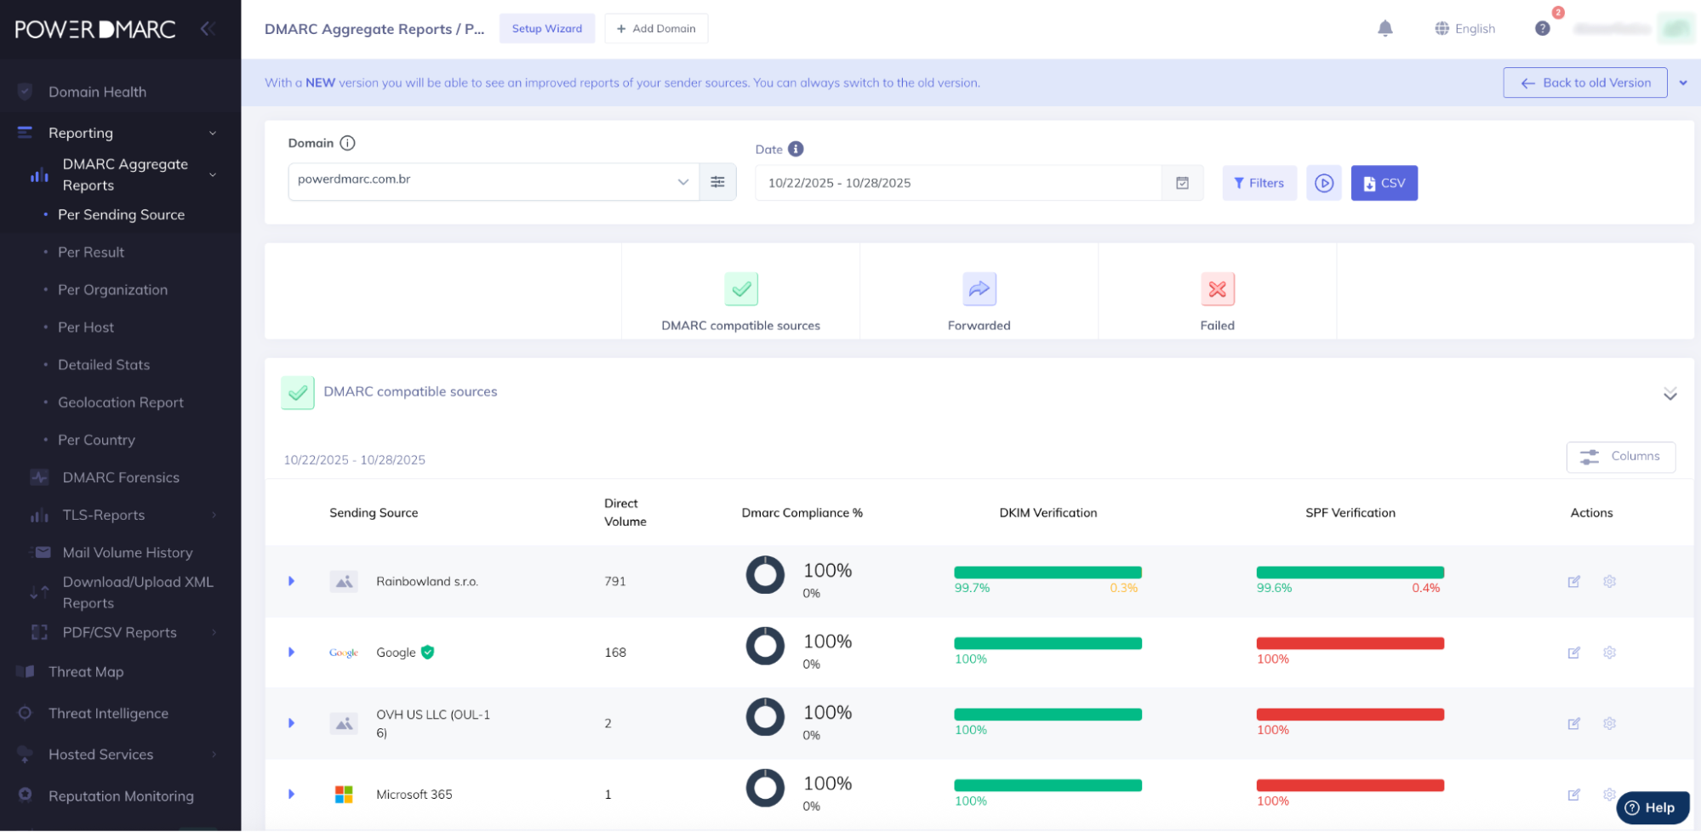Viewport: 1701px width, 832px height.
Task: Go to Geolocation Report in sidebar
Action: click(121, 402)
